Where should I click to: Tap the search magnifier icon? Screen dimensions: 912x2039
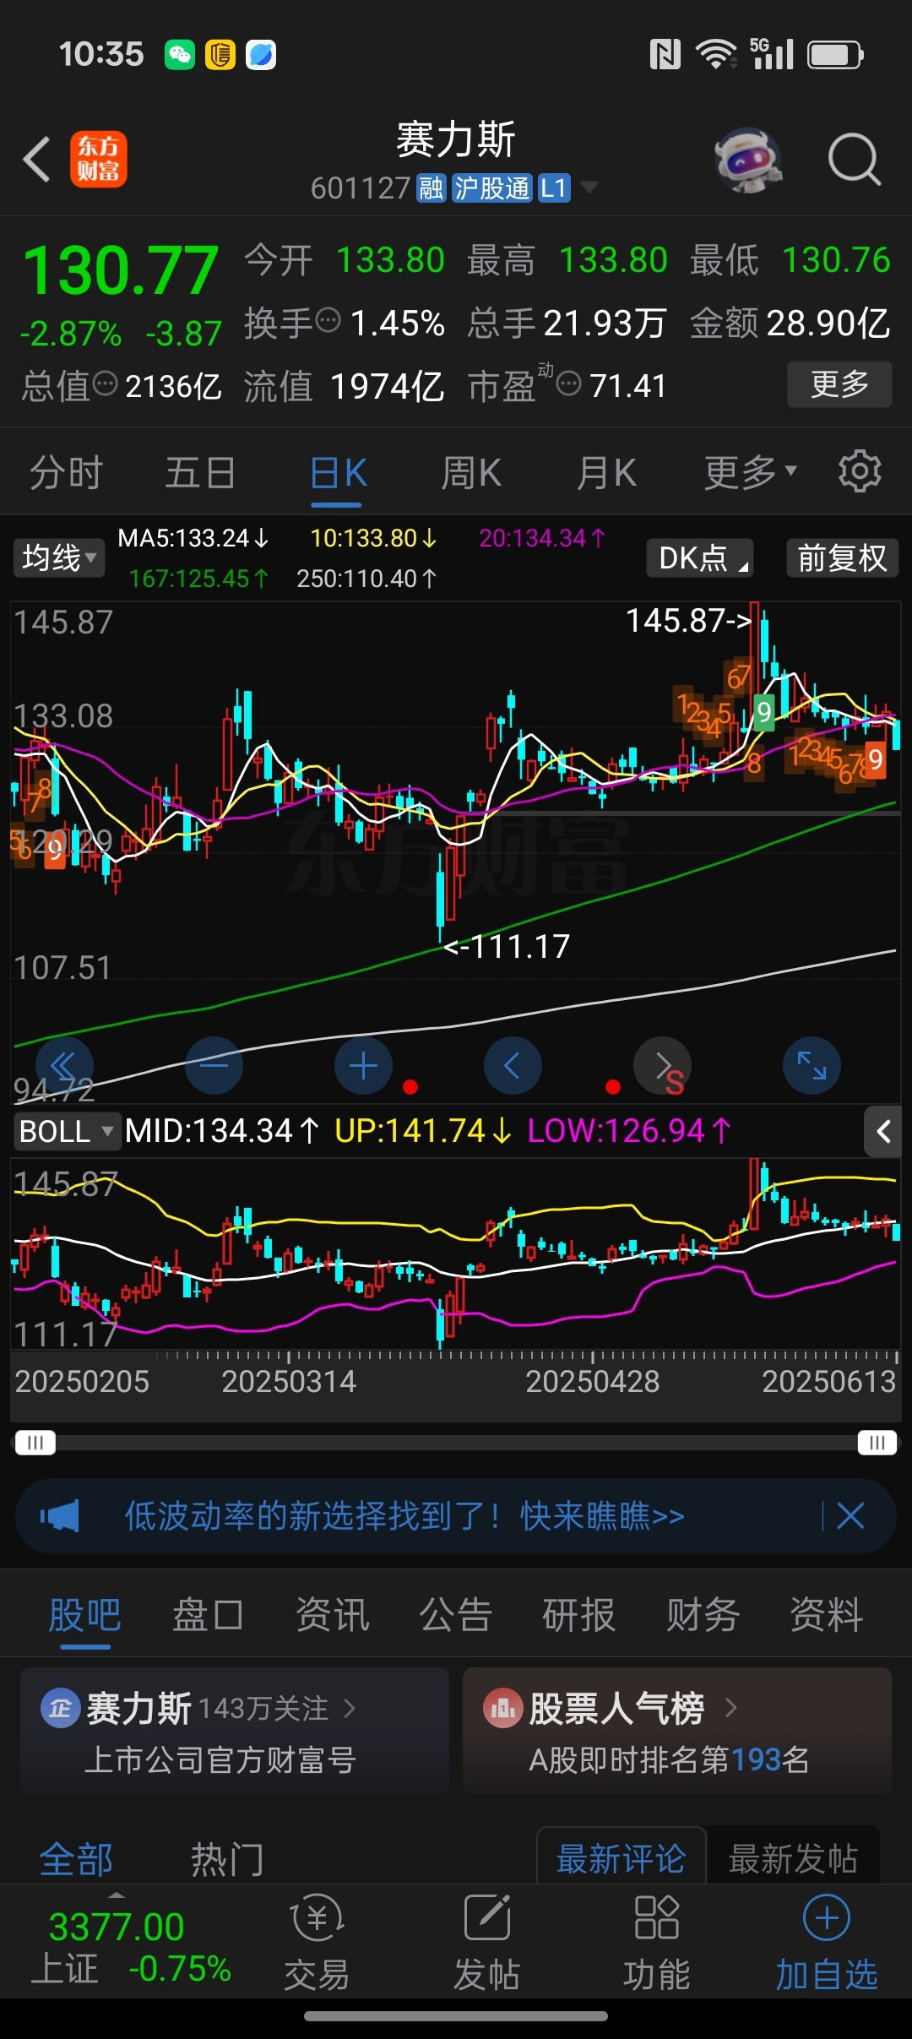coord(855,159)
